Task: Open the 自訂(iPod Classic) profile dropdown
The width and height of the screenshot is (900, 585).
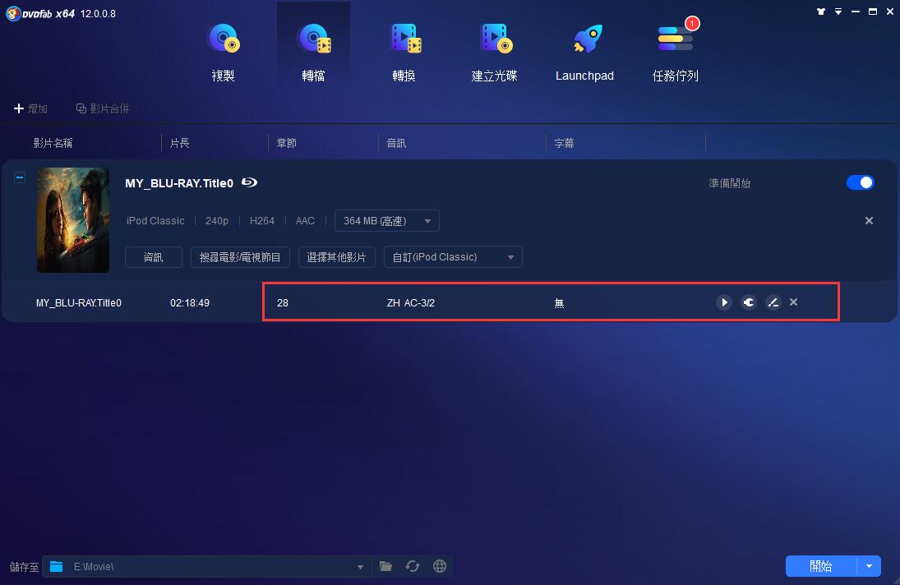Action: tap(453, 257)
